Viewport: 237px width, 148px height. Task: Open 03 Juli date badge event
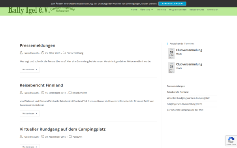(x=171, y=67)
